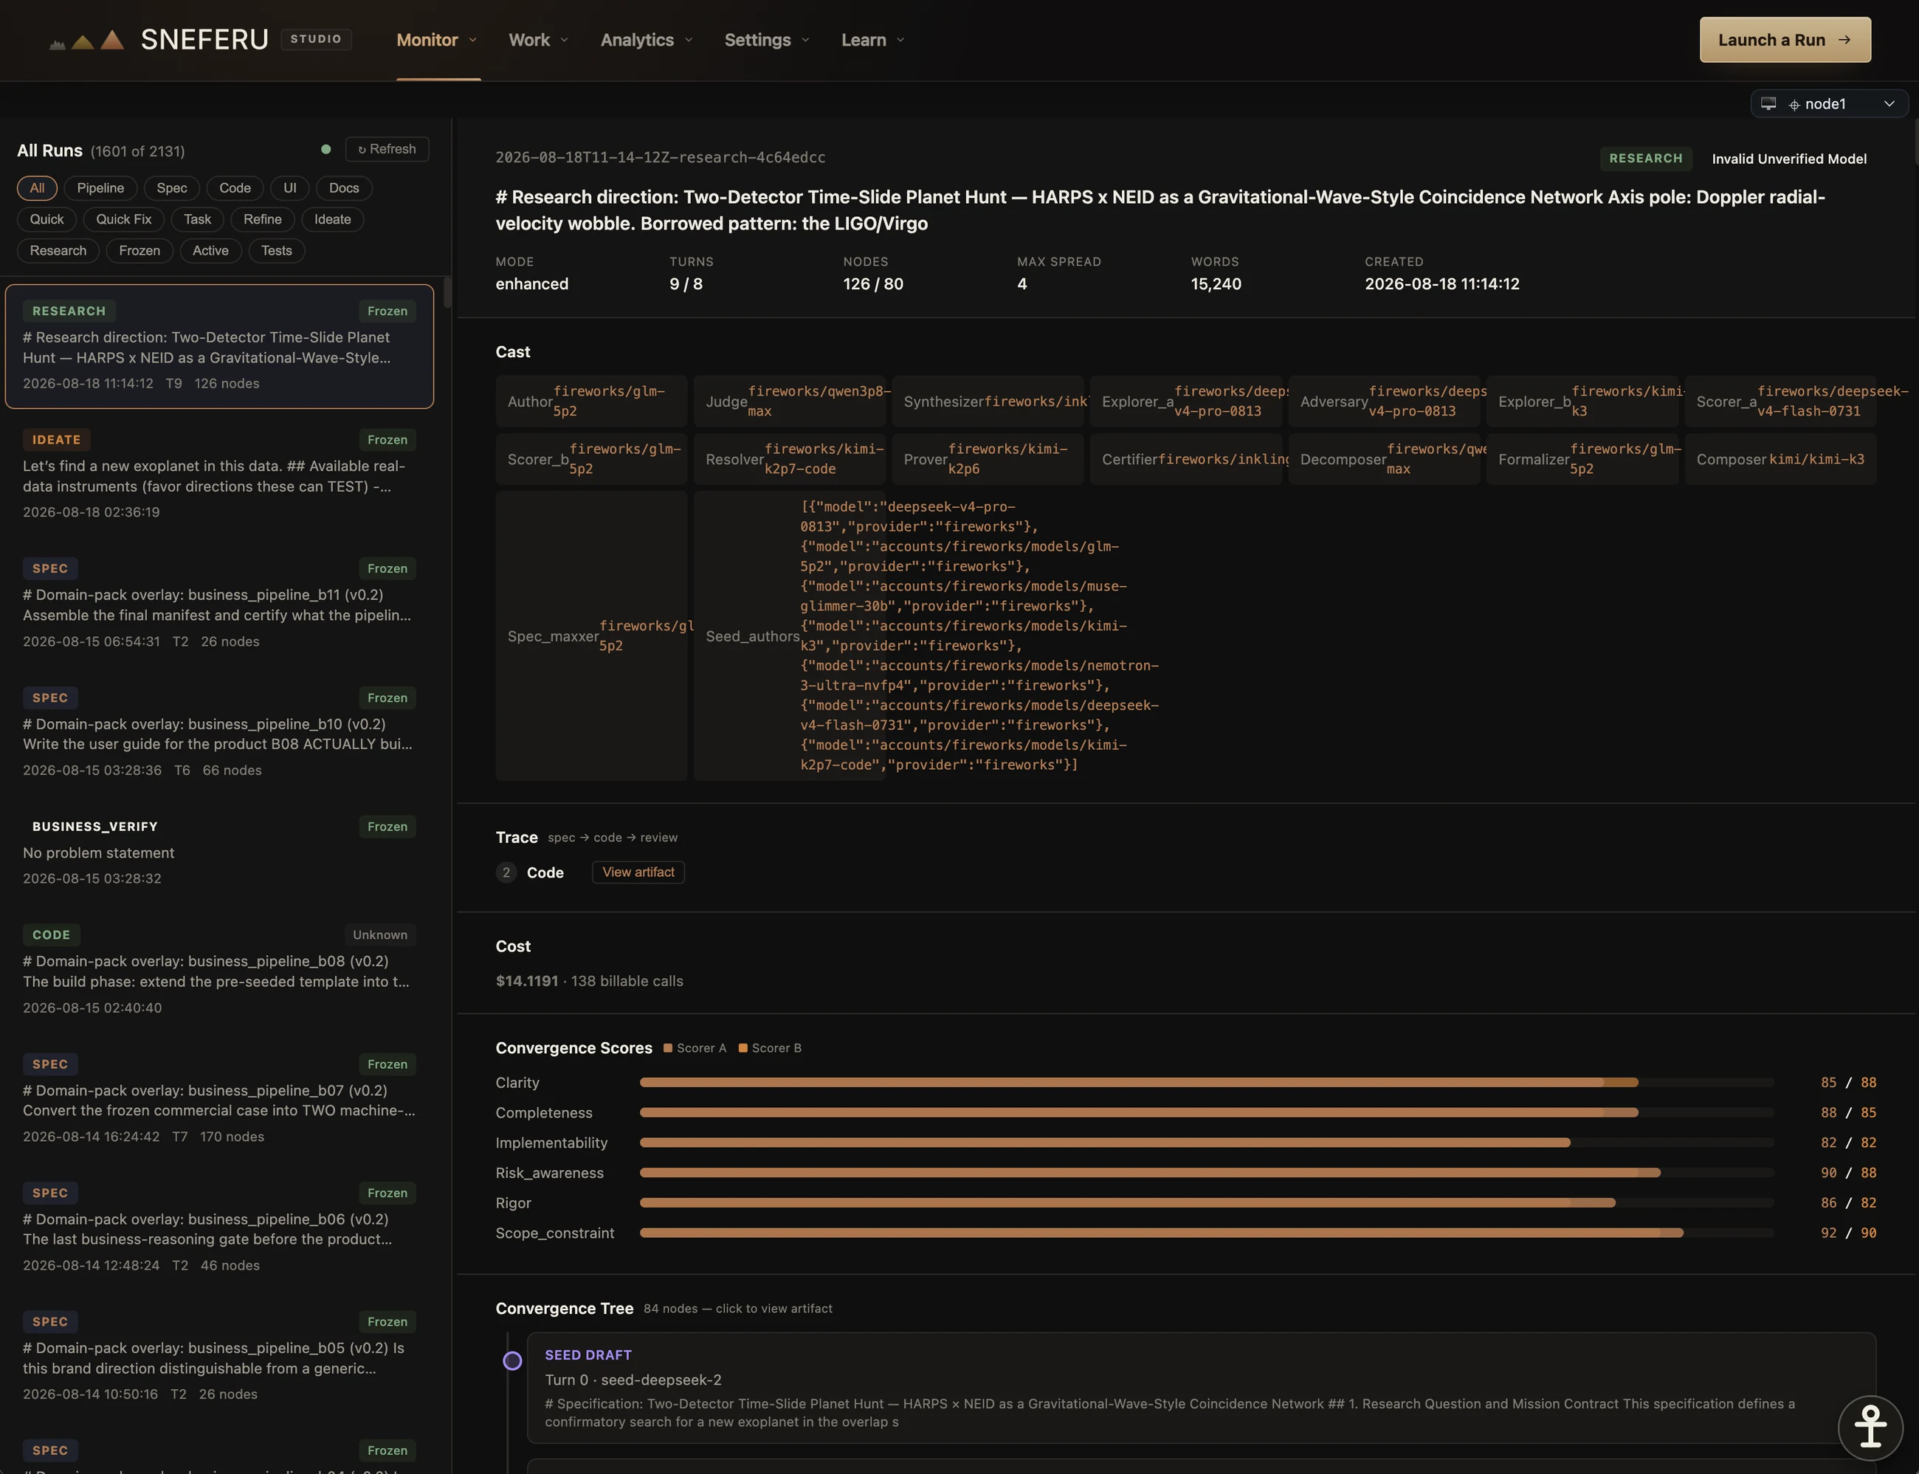The width and height of the screenshot is (1919, 1474).
Task: Open the Learn menu
Action: coord(873,41)
